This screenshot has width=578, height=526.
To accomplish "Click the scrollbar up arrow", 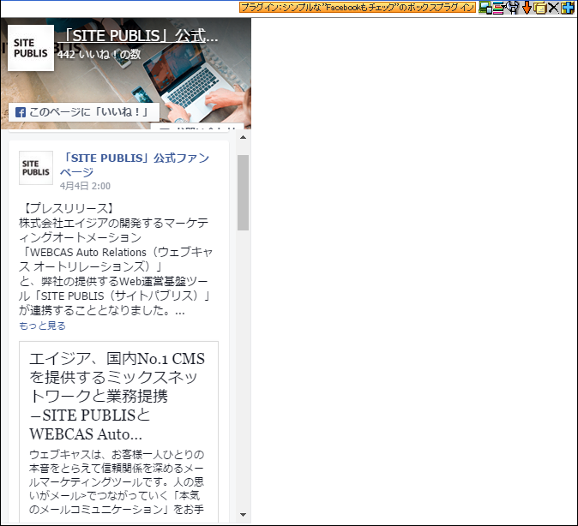I will click(244, 137).
